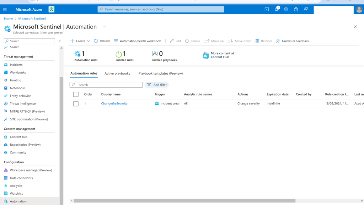The height and width of the screenshot is (205, 364).
Task: Select Automation in the sidebar
Action: point(29,201)
